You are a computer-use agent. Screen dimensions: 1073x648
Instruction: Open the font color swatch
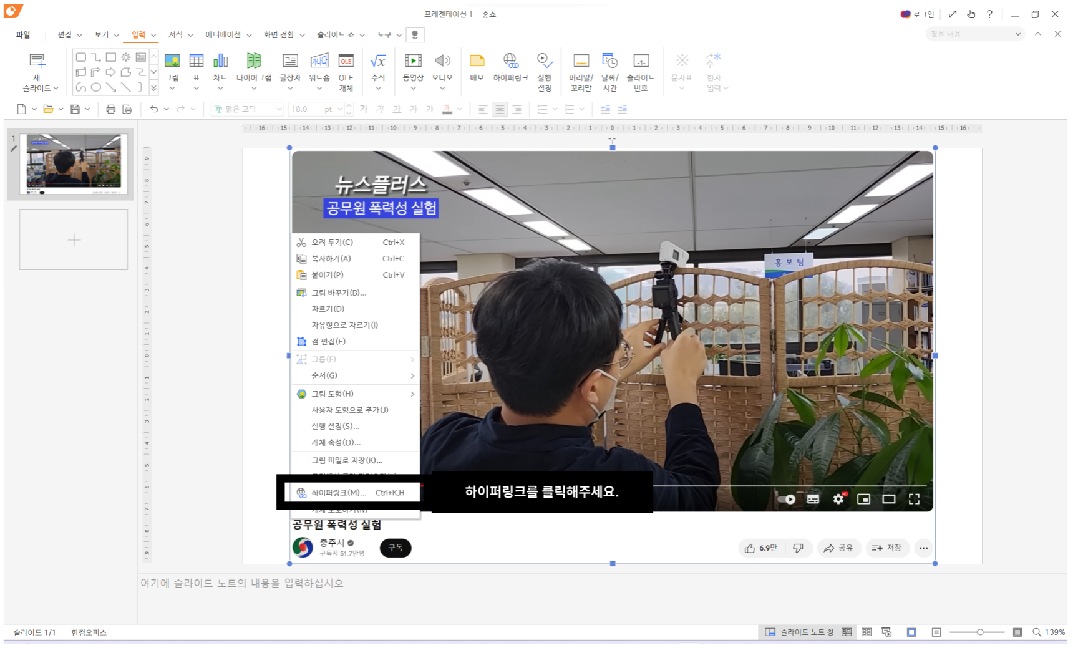[447, 109]
